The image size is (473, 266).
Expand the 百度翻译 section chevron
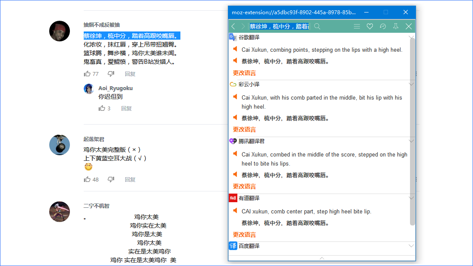click(x=411, y=246)
